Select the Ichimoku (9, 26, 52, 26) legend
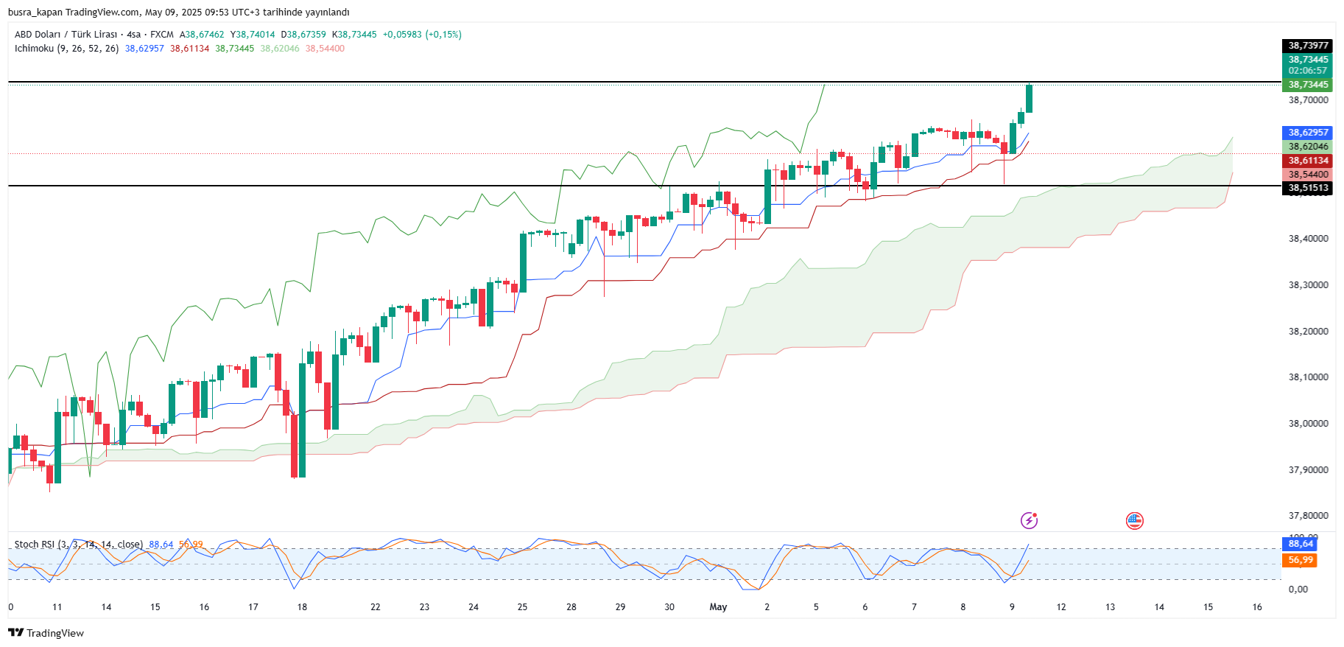 66,49
